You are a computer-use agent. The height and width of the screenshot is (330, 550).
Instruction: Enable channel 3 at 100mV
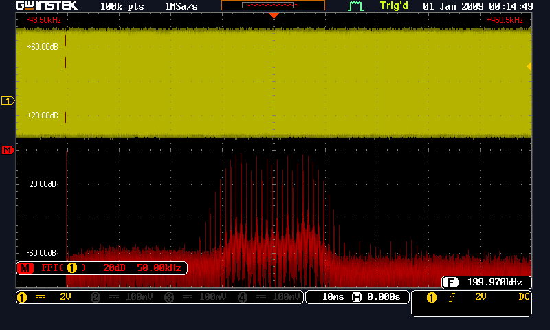195,297
